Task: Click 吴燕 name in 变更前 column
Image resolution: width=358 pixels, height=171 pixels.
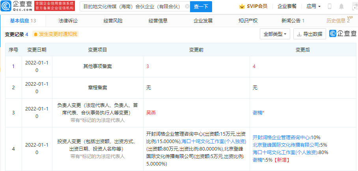Action: point(151,113)
